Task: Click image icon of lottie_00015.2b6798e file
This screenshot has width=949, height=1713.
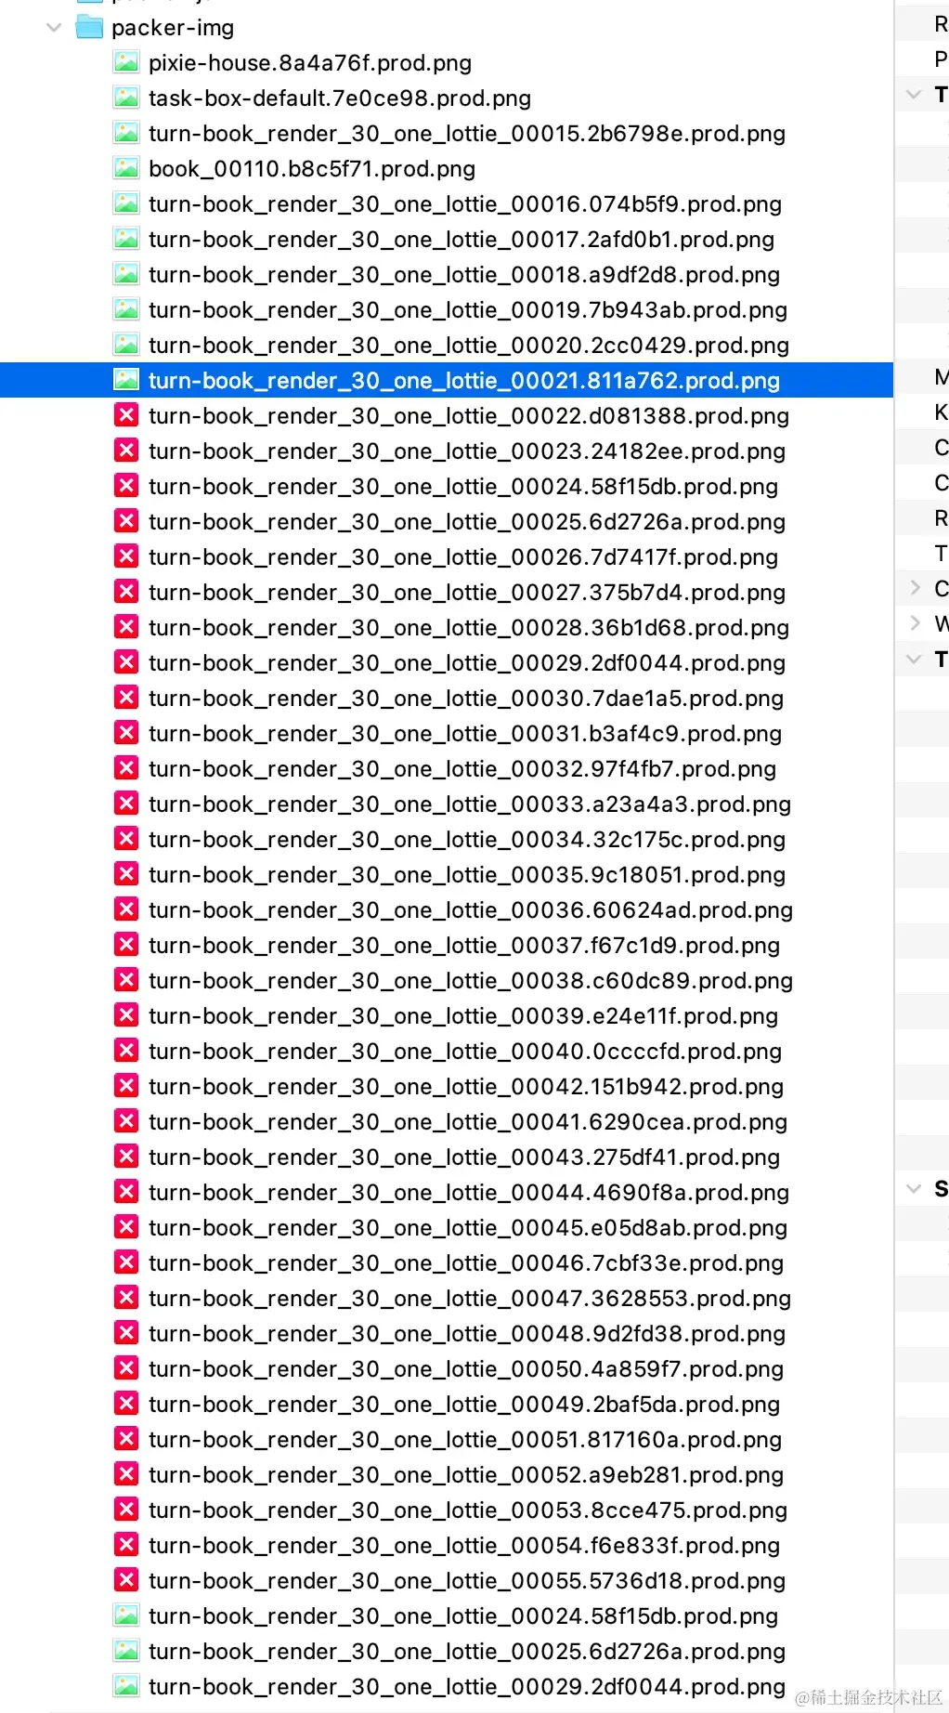Action: (126, 134)
